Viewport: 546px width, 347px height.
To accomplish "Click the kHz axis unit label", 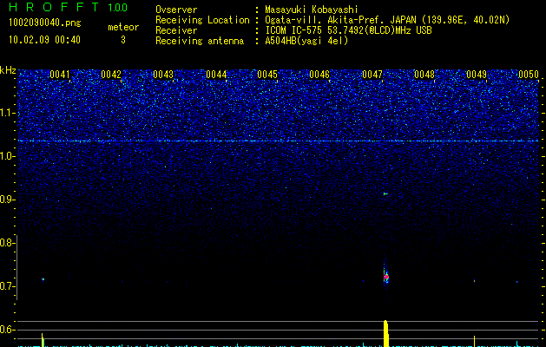I will point(8,70).
